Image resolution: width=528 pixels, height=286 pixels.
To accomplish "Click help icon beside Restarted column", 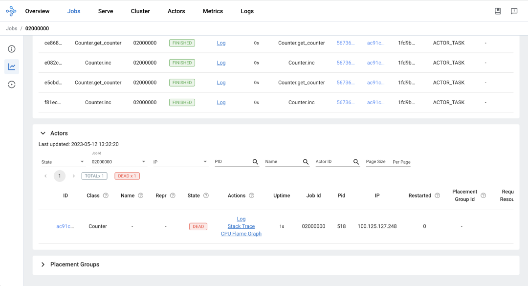I will coord(437,196).
